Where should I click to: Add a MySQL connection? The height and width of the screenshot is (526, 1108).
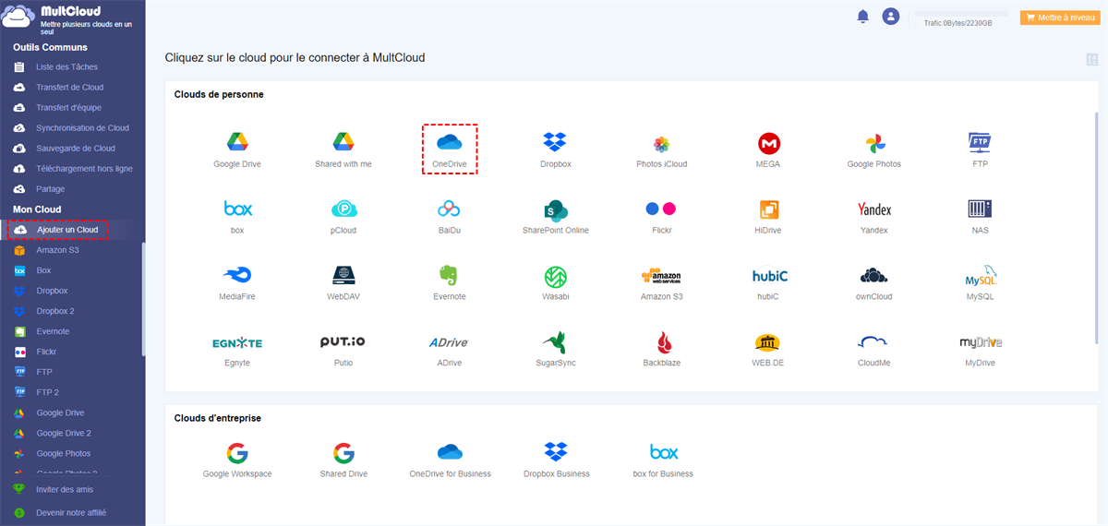tap(980, 283)
